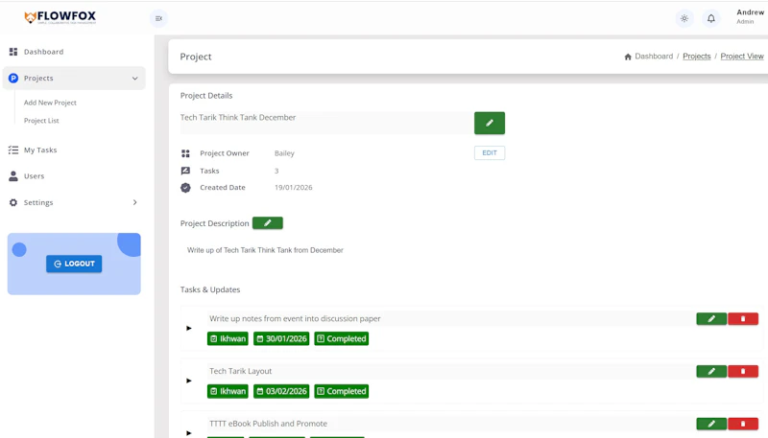The height and width of the screenshot is (438, 768).
Task: Expand the 'Write up notes from event' task
Action: pos(189,328)
